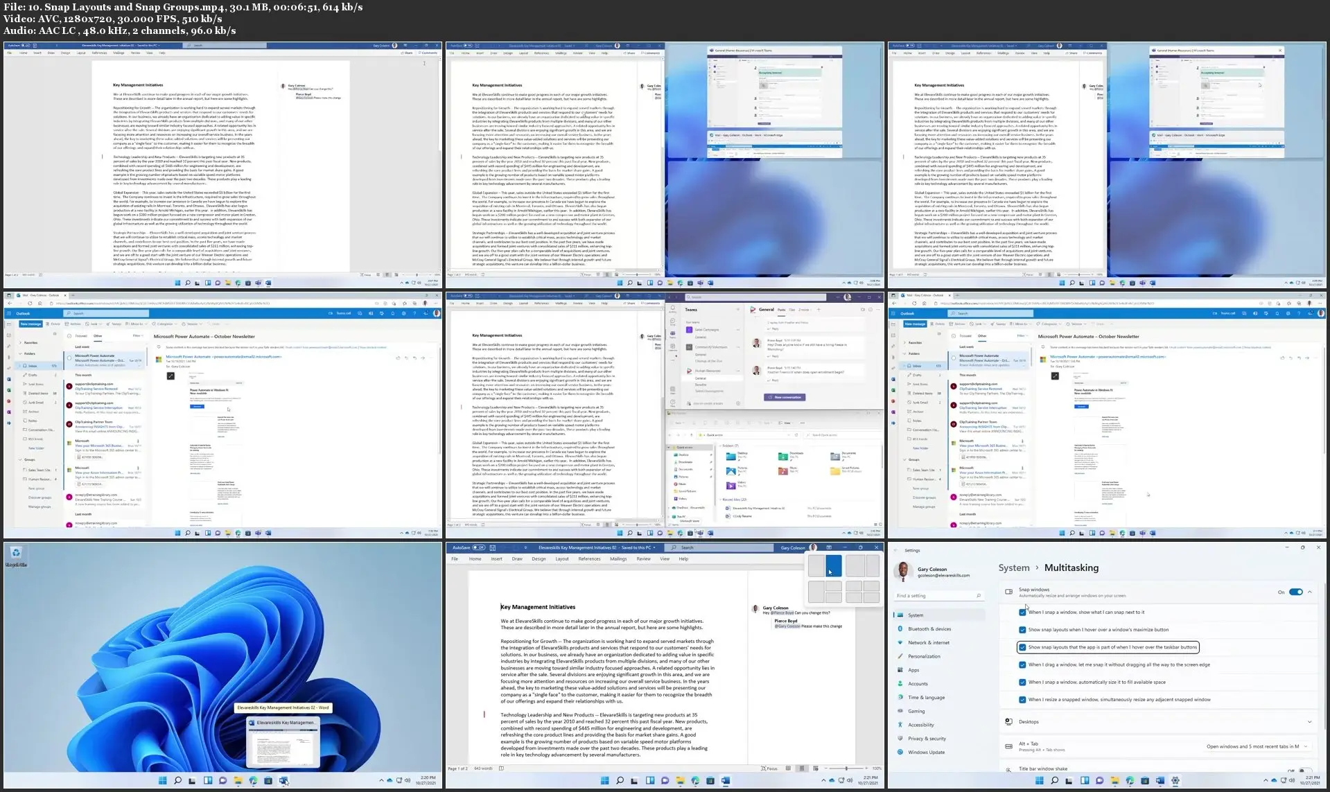Click Settings gear icon in Settings frame taskbar
The image size is (1330, 792).
pos(1175,780)
